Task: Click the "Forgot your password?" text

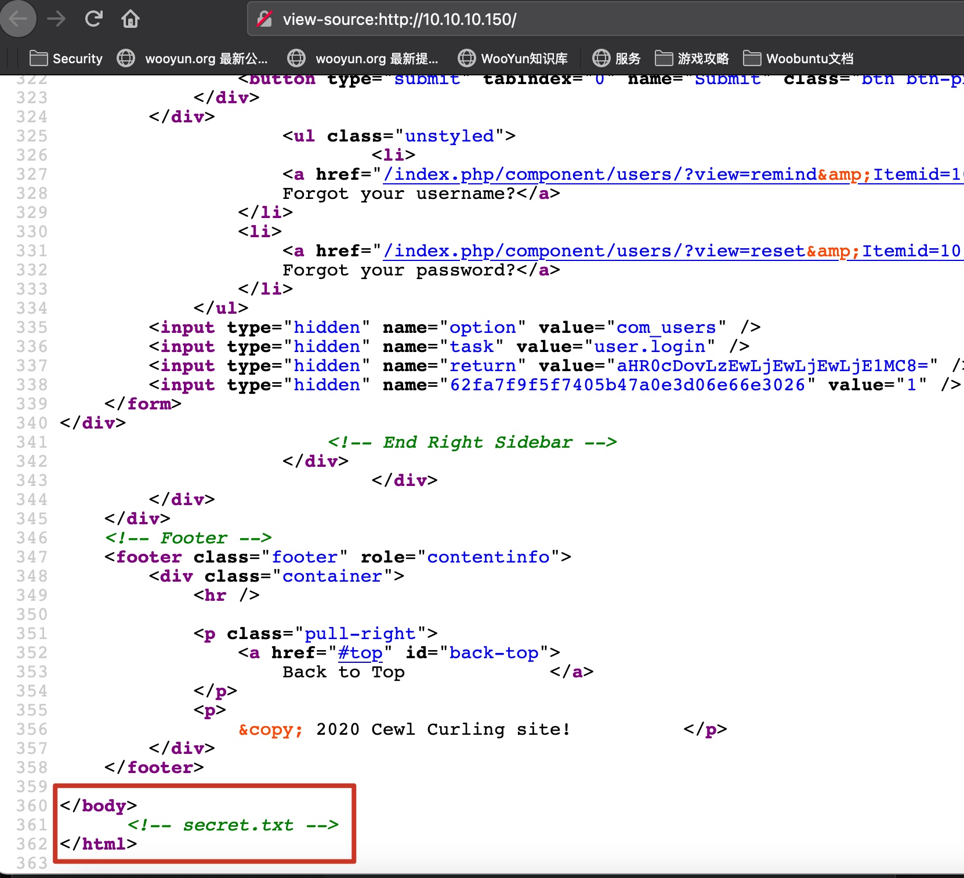Action: click(399, 270)
